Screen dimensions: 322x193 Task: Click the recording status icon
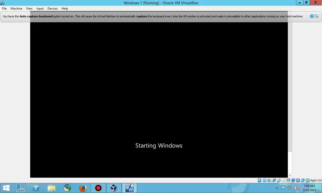[x=293, y=180]
